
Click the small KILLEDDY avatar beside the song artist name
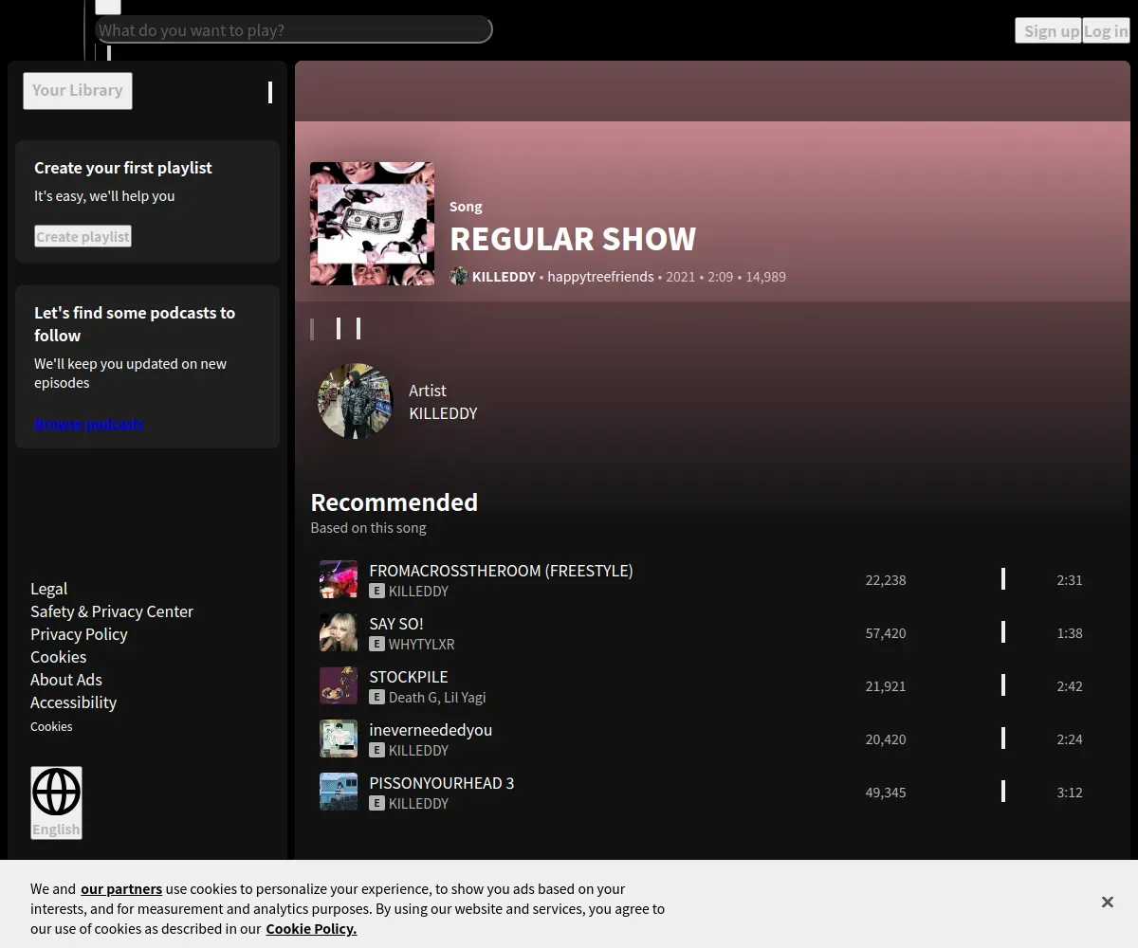(459, 276)
